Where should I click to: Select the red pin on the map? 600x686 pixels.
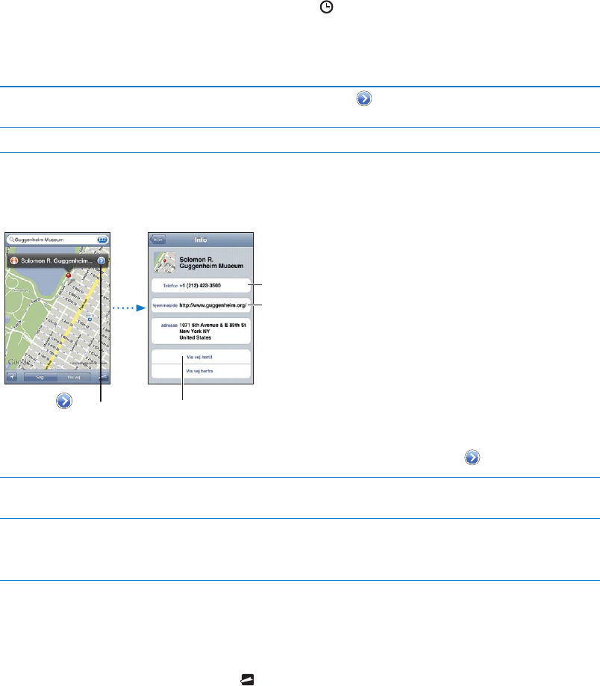coord(68,275)
